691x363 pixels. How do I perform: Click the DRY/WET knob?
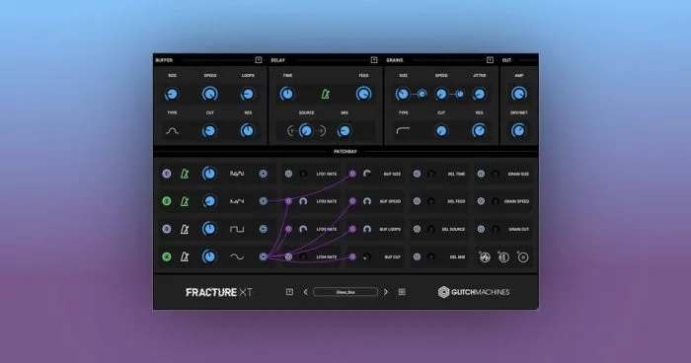click(x=518, y=131)
